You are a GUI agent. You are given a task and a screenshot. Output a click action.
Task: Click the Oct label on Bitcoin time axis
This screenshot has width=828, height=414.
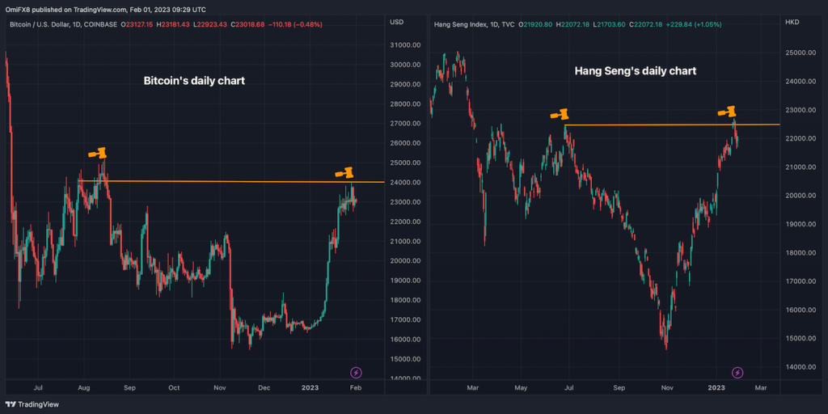point(174,388)
